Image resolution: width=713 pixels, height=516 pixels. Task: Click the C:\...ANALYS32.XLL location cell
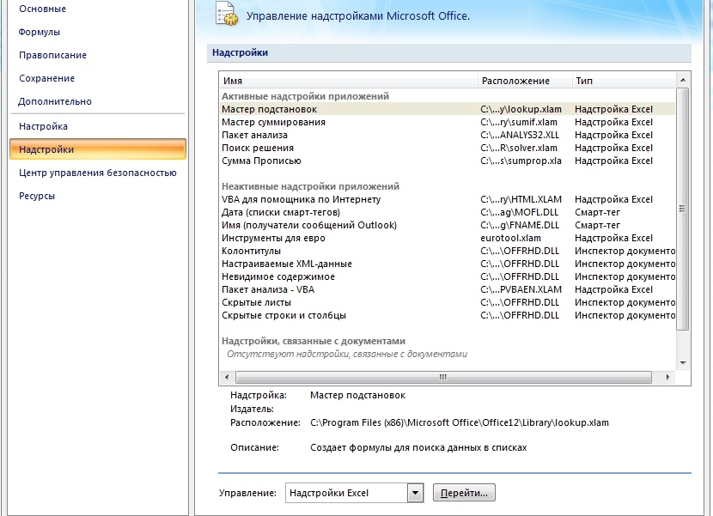(520, 135)
